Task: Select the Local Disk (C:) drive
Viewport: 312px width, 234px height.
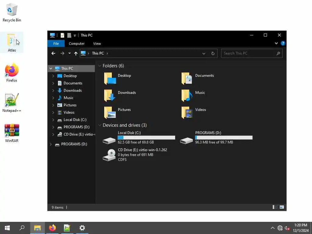Action: (x=139, y=137)
